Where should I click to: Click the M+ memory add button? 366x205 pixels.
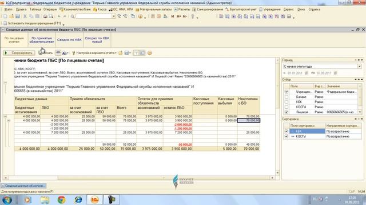pyautogui.click(x=179, y=17)
